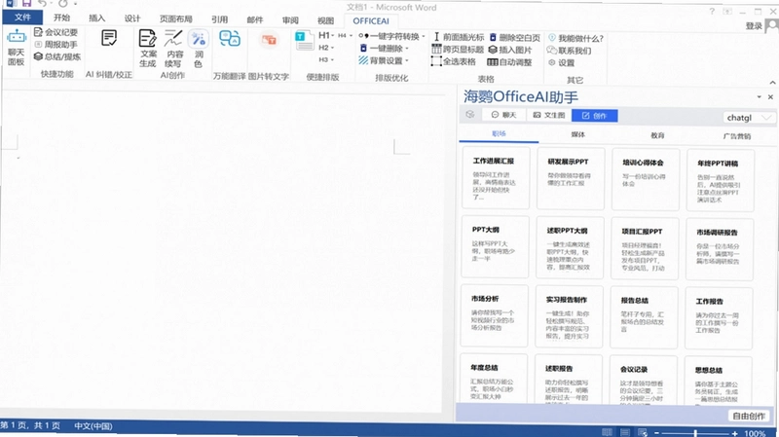
Task: Open 我能做什么 help item
Action: pos(575,38)
